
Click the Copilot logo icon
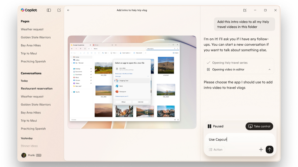23,10
